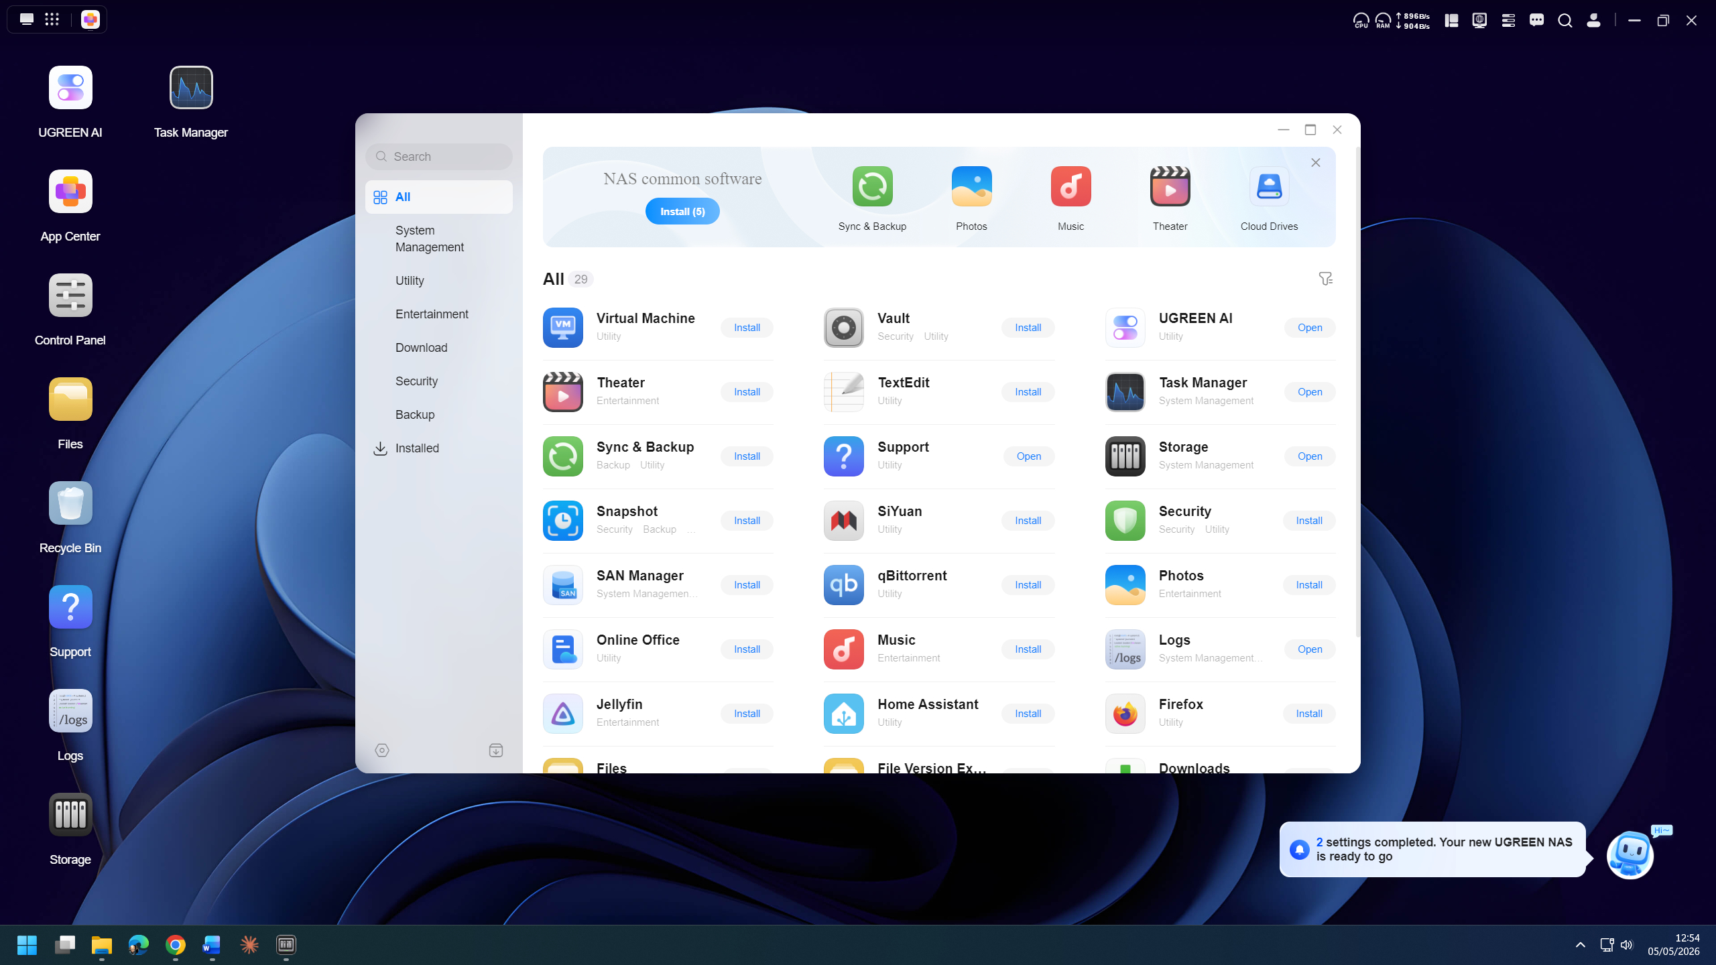This screenshot has height=965, width=1716.
Task: Open Support desktop icon
Action: point(70,607)
